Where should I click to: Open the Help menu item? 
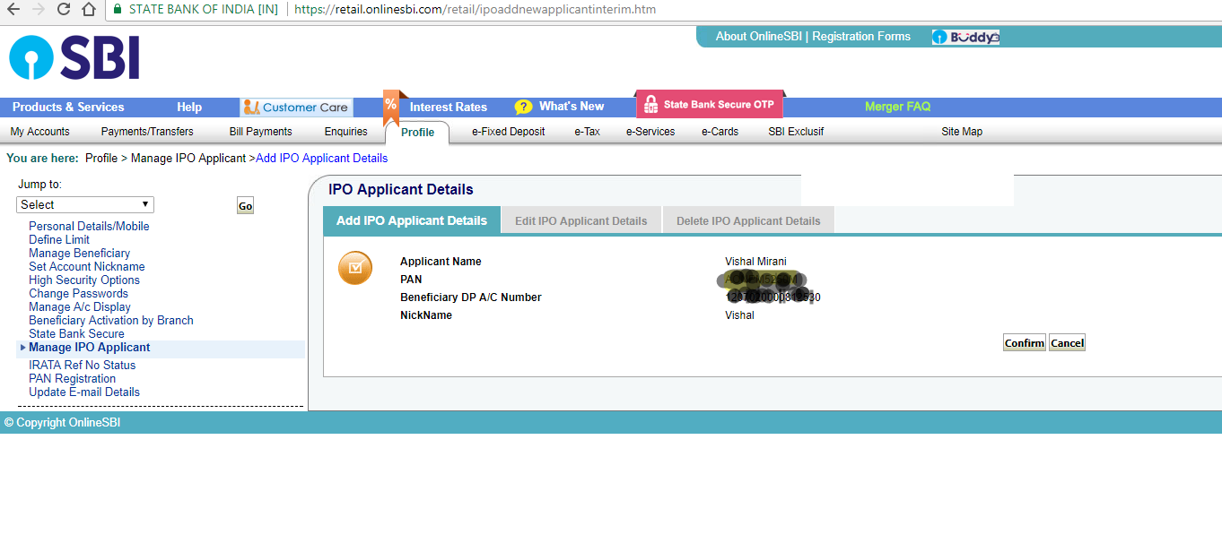point(189,107)
